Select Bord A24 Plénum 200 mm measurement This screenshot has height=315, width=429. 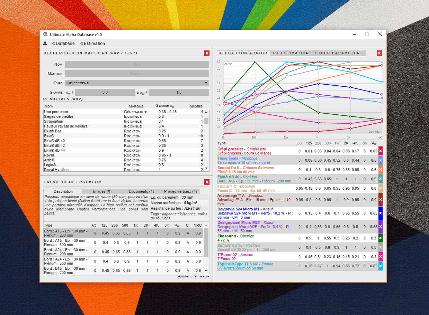[x=124, y=252]
